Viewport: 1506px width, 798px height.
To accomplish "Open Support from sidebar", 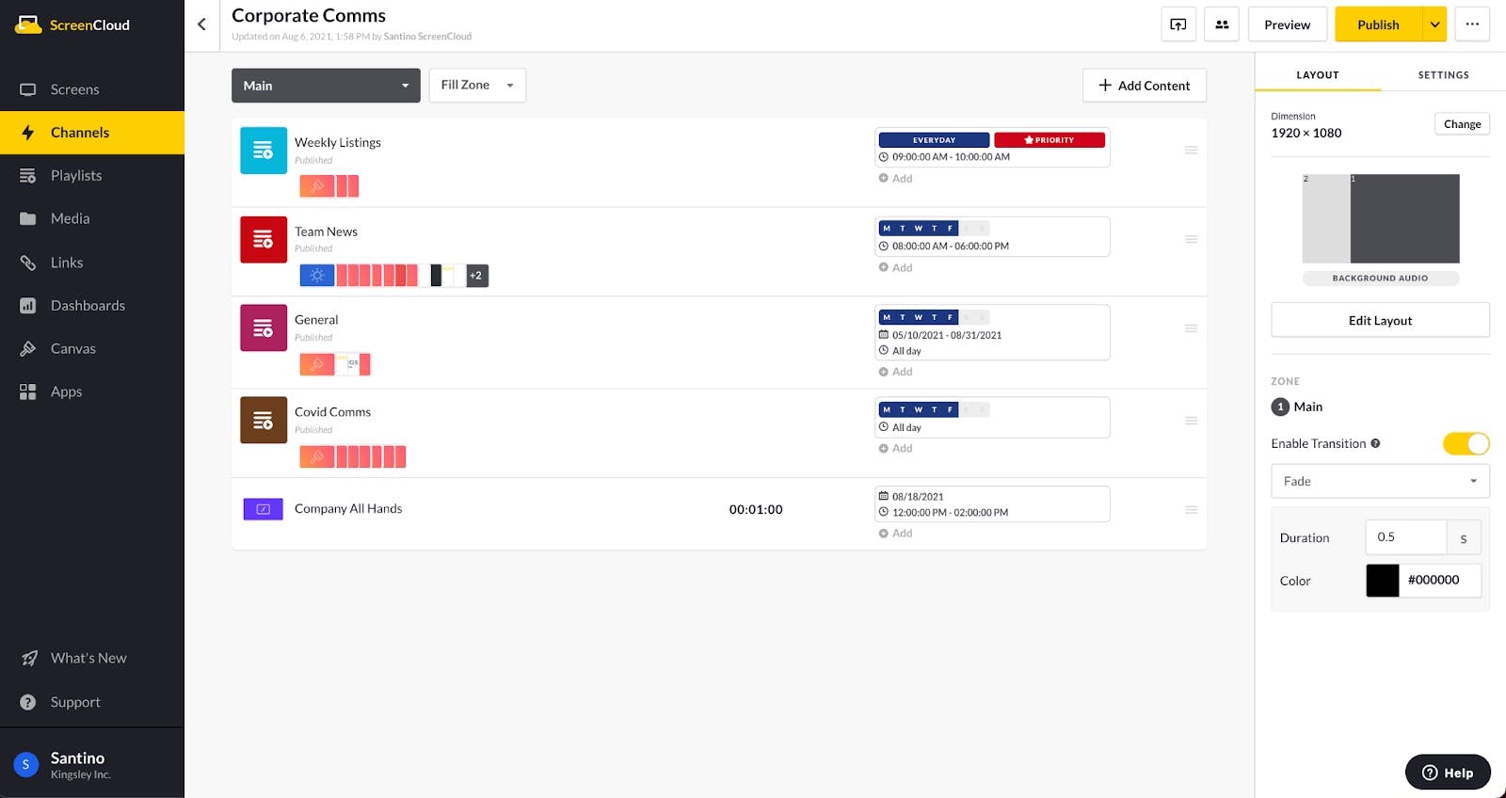I will pos(92,702).
